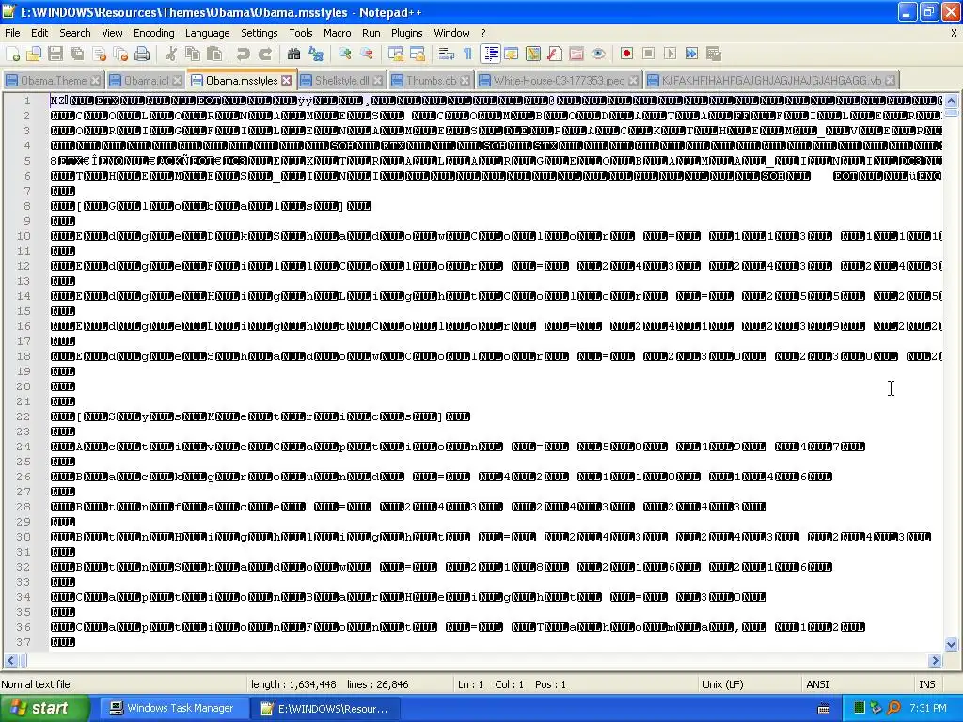The height and width of the screenshot is (722, 963).
Task: Open Find with the binoculars icon
Action: [x=293, y=54]
